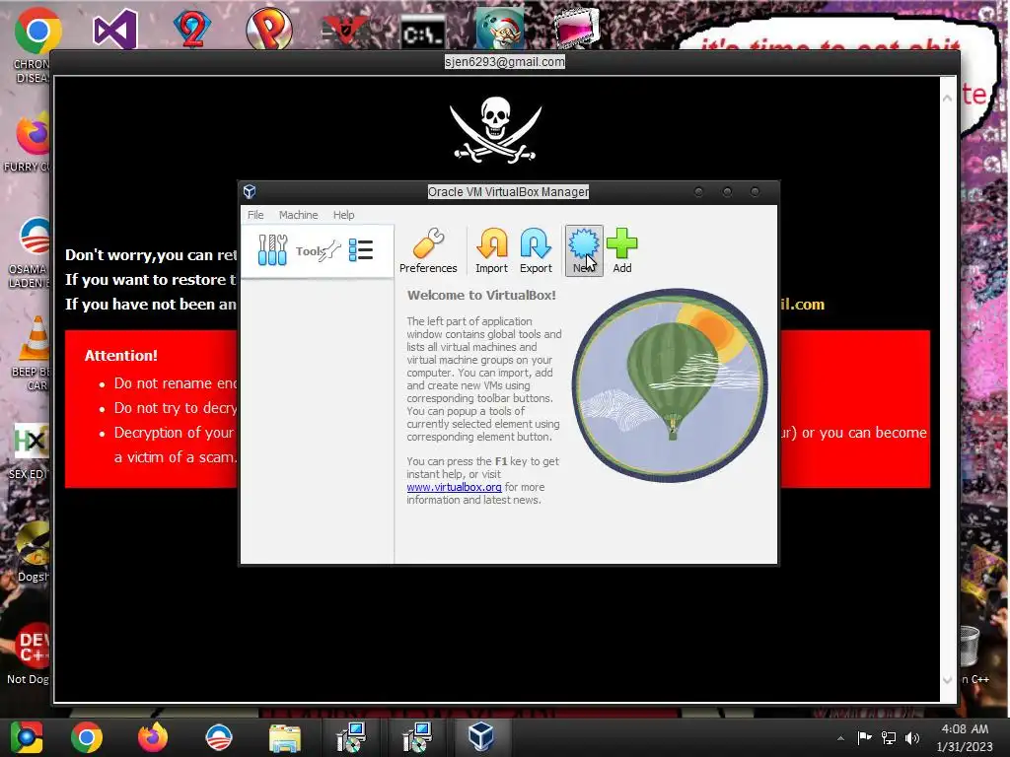The width and height of the screenshot is (1010, 757).
Task: Open File Explorer from the taskbar
Action: click(x=285, y=738)
